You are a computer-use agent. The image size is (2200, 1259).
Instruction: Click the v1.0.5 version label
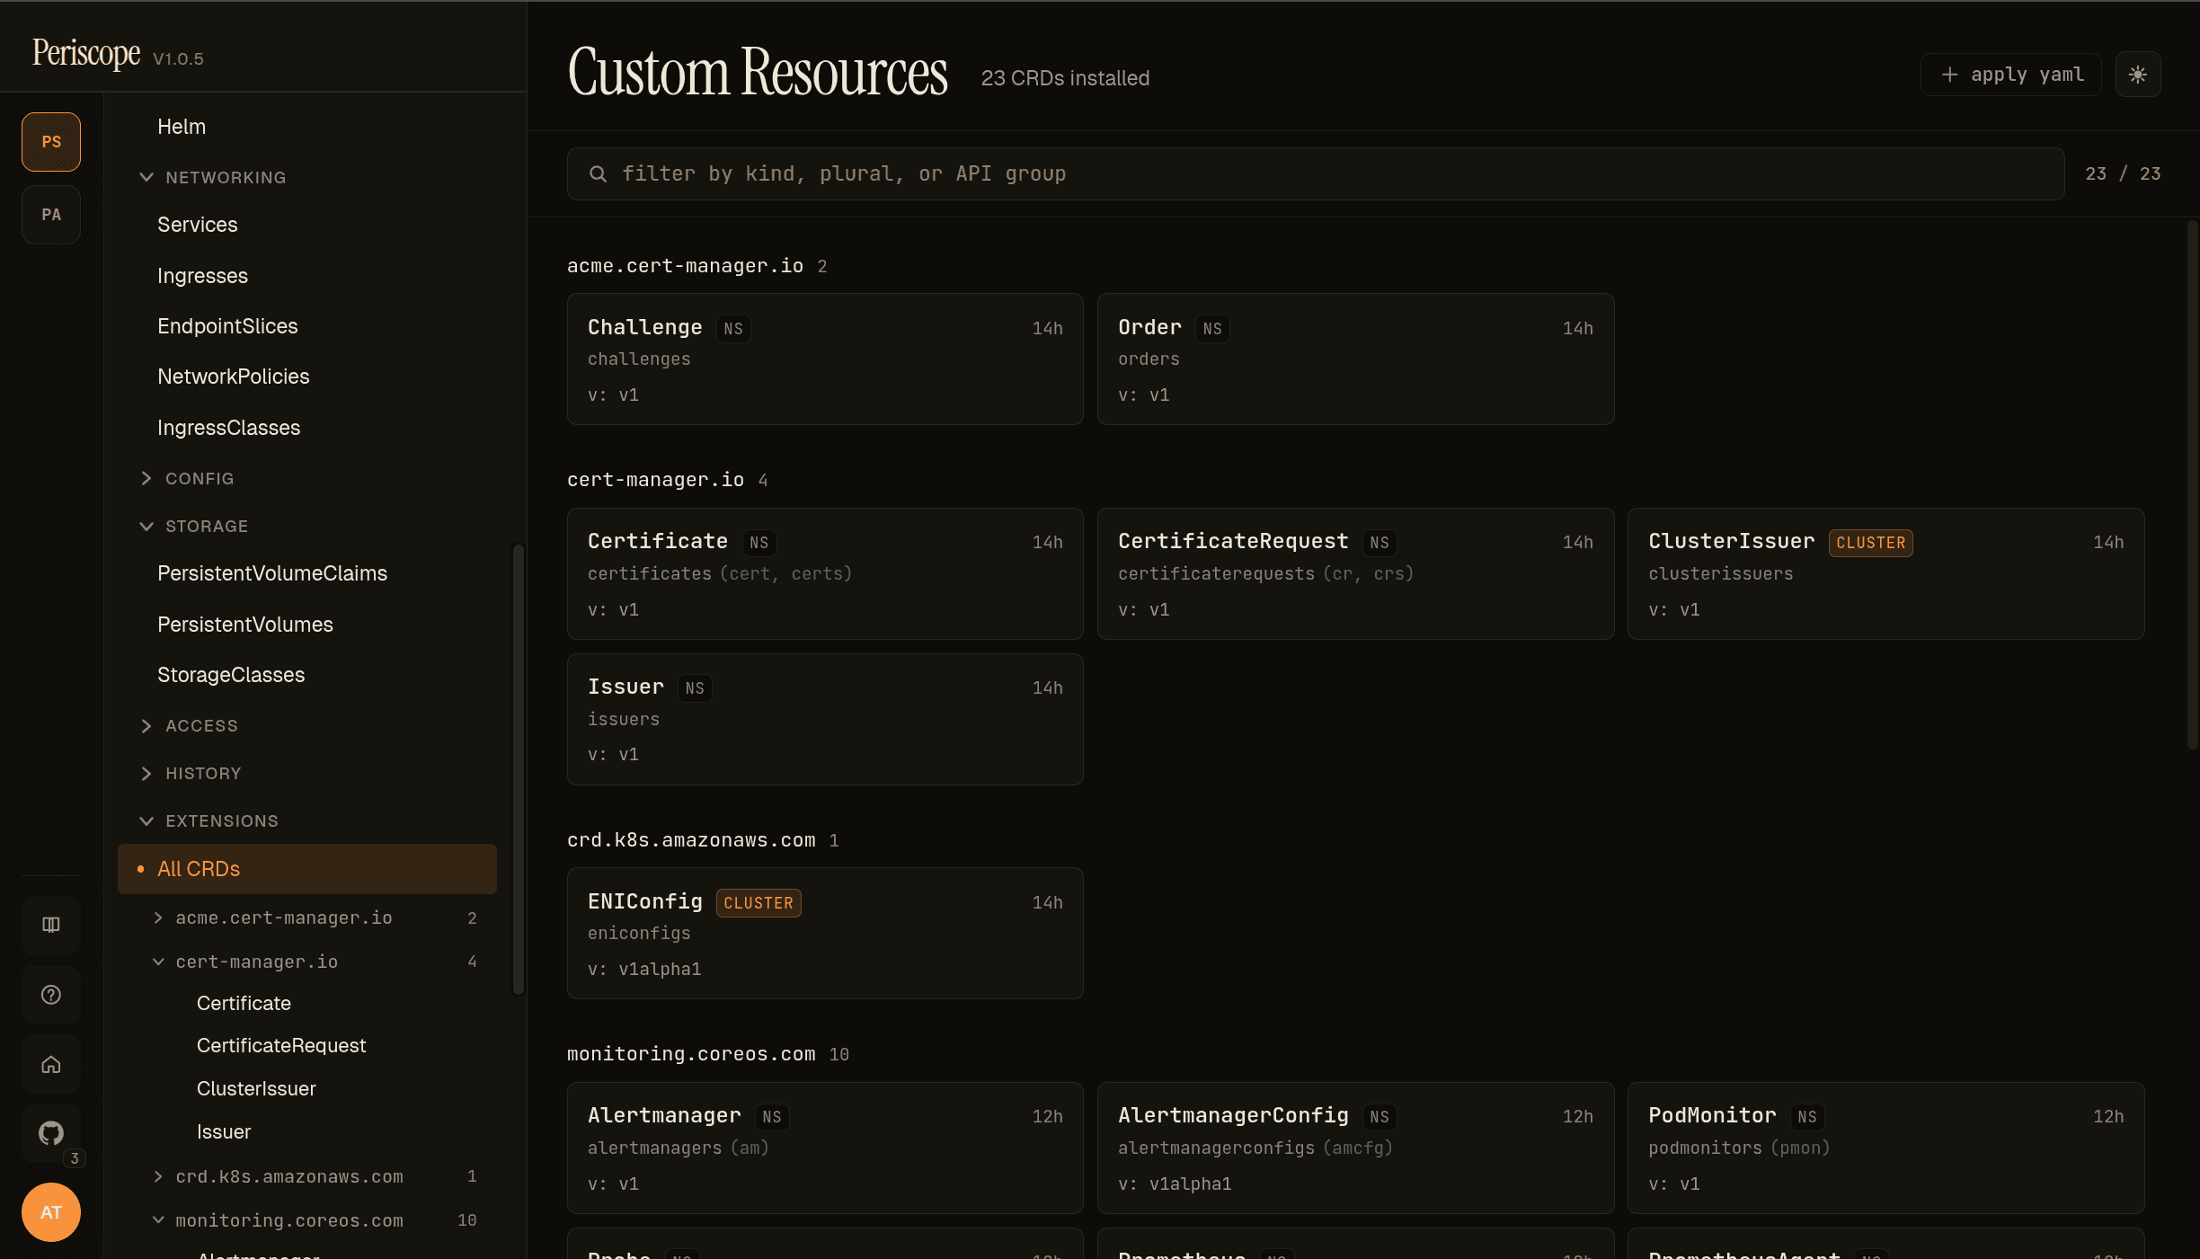tap(178, 58)
